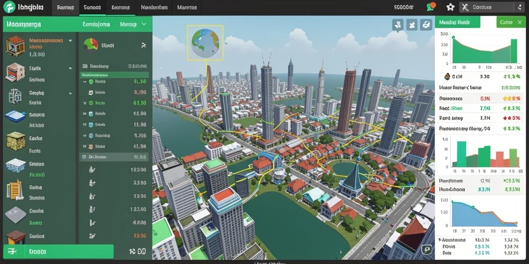The width and height of the screenshot is (529, 264).
Task: Select the red-roofed house building icon
Action: [15, 45]
